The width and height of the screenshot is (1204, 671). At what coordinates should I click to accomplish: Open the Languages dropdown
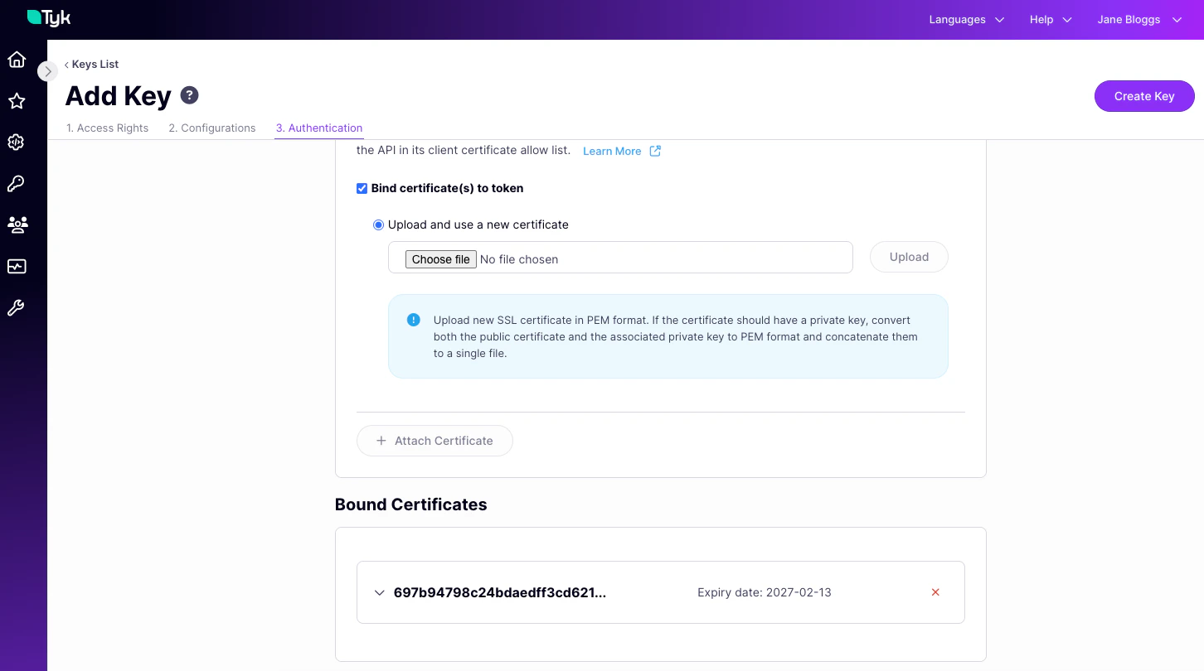966,19
